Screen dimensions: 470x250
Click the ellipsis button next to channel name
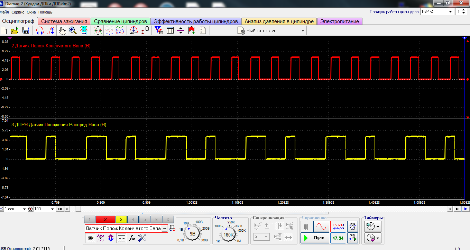(x=164, y=229)
